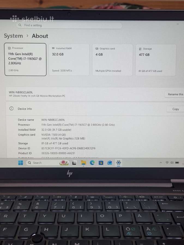Open Microsoft Store from taskbar
This screenshot has height=245, width=184.
coord(101,163)
